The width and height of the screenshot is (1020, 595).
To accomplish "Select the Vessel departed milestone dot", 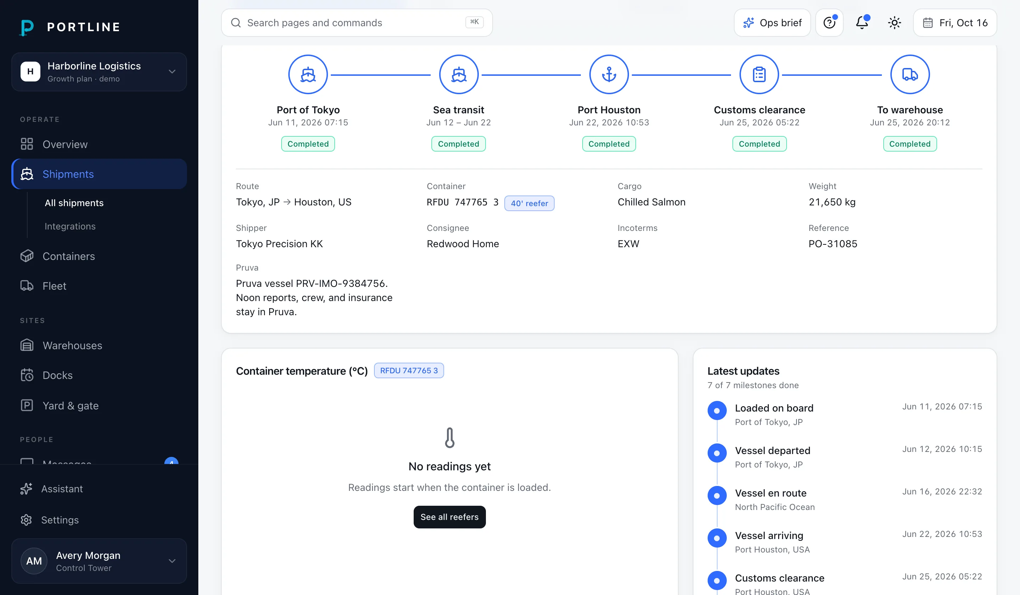I will click(717, 453).
